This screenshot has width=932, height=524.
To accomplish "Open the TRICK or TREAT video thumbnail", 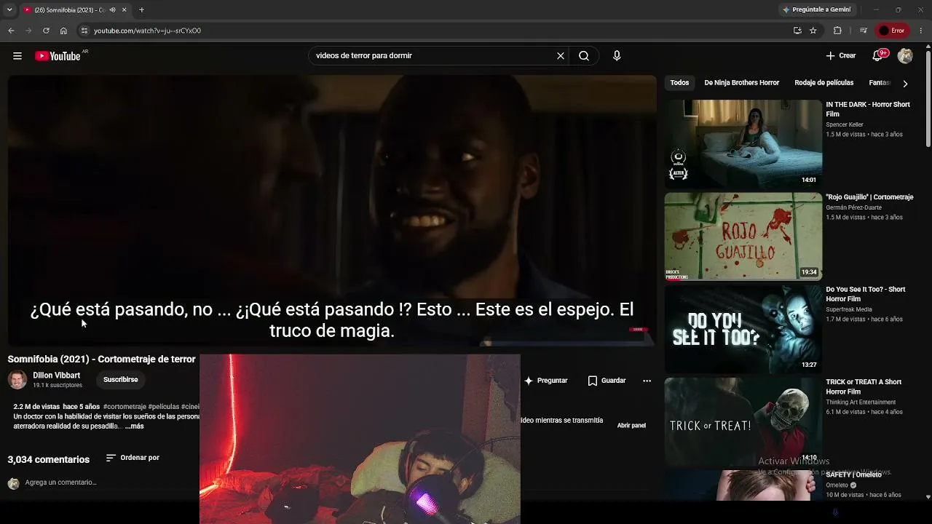I will coord(743,421).
